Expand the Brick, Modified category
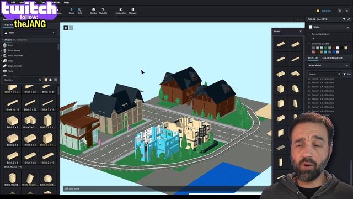Viewport: 353px width, 199px height. [2, 55]
